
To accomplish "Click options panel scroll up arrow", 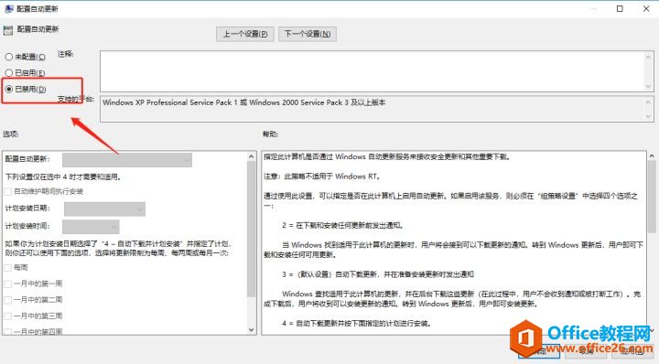I will point(252,156).
